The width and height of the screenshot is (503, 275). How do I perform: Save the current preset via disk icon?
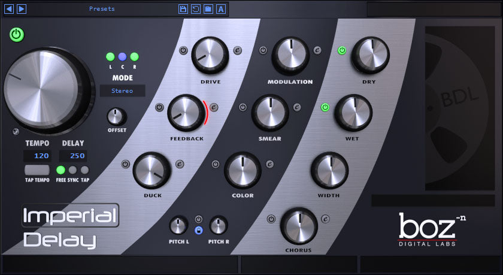(183, 9)
